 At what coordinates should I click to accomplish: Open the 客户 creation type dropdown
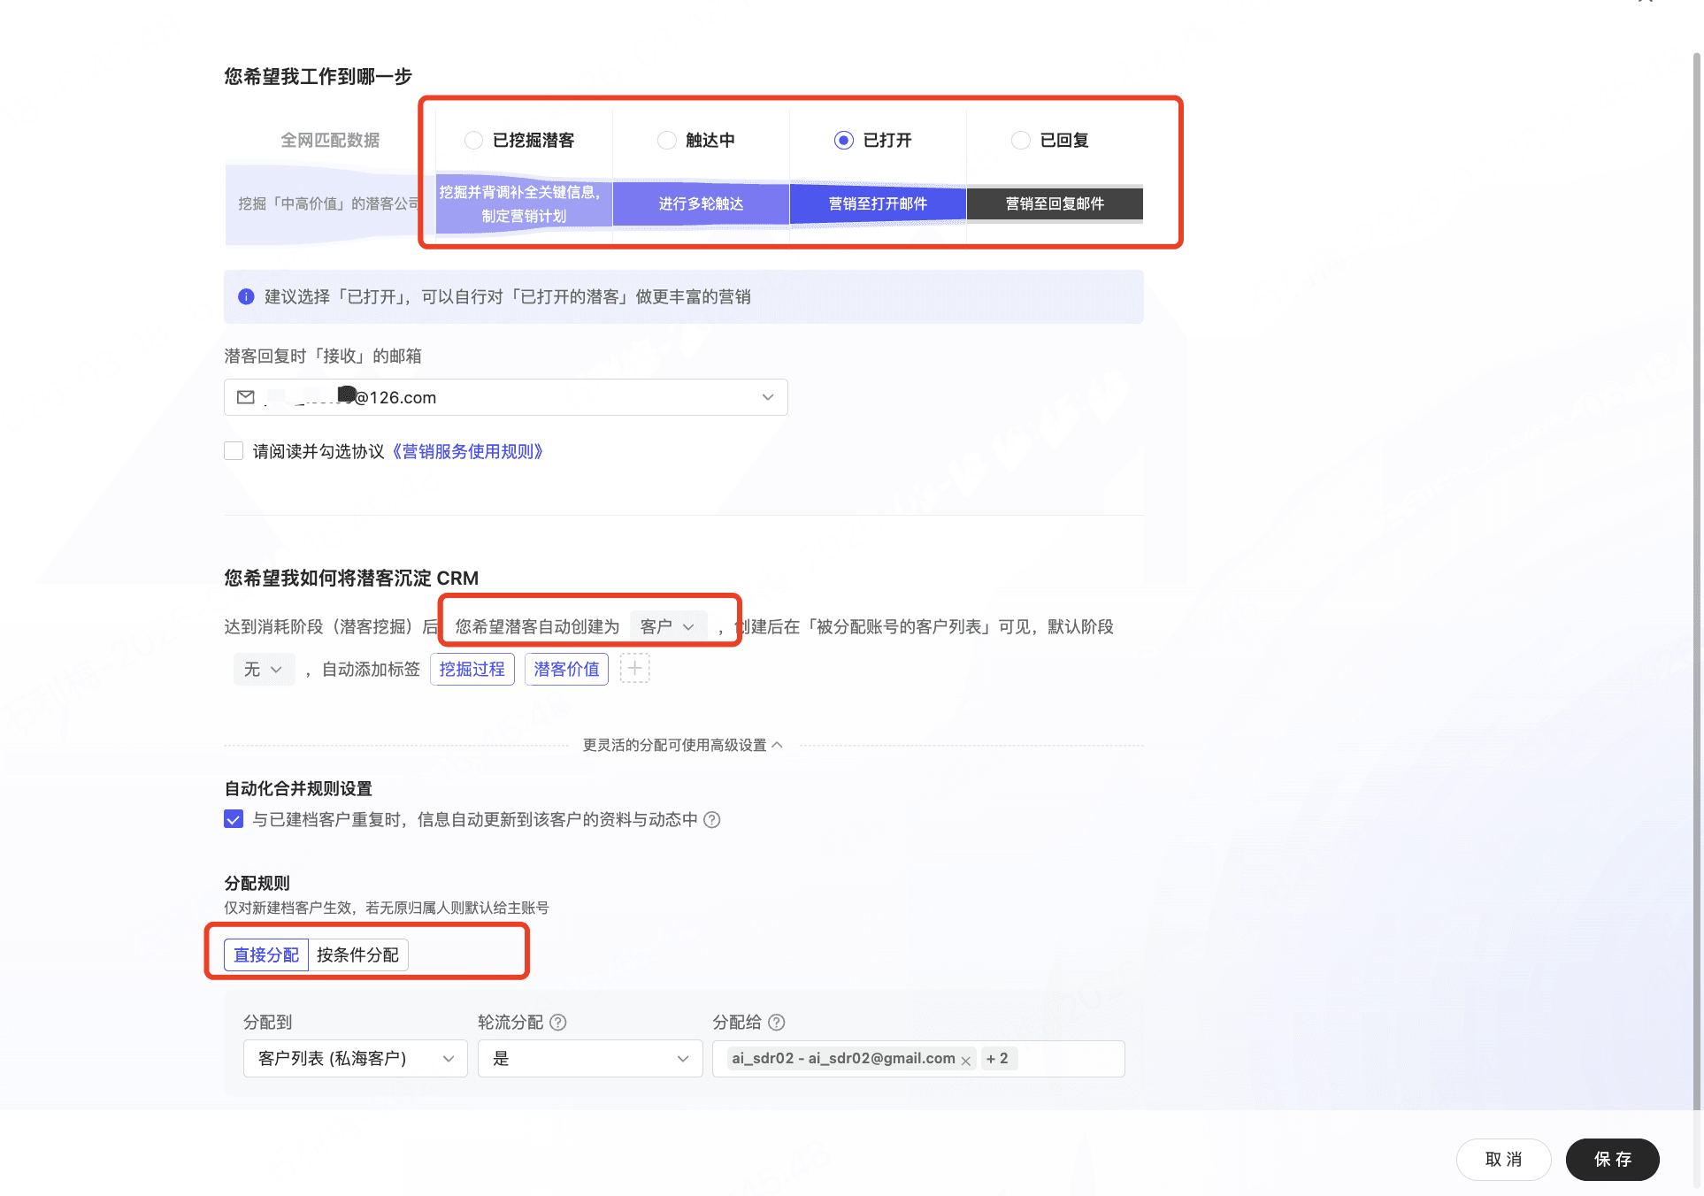tap(668, 626)
